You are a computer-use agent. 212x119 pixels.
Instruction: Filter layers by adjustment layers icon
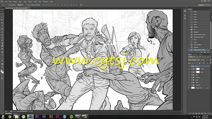(200, 57)
